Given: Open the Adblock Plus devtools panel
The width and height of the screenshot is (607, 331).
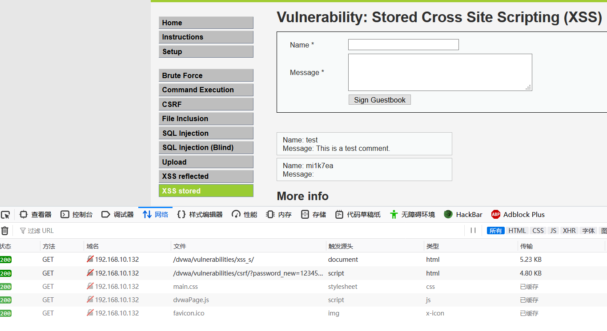Looking at the screenshot, I should point(518,215).
